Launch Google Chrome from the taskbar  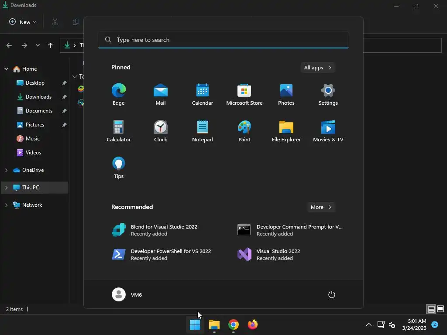[234, 325]
